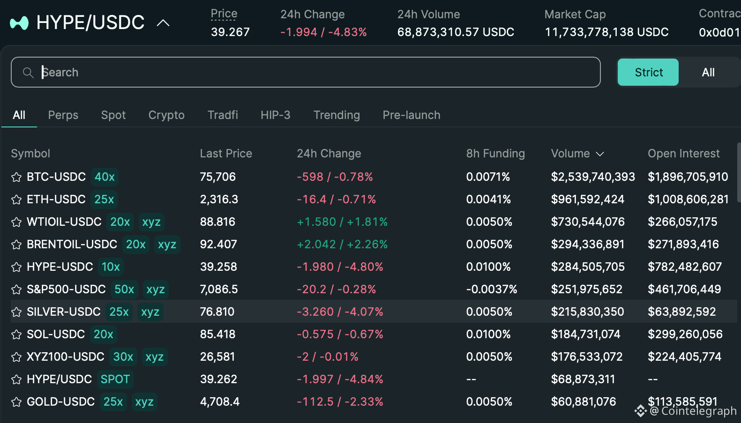Star the ETH-USDC market
This screenshot has height=423, width=741.
[16, 200]
